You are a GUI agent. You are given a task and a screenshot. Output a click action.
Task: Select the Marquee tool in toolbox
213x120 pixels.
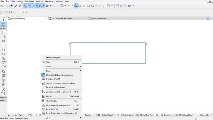click(x=4, y=24)
